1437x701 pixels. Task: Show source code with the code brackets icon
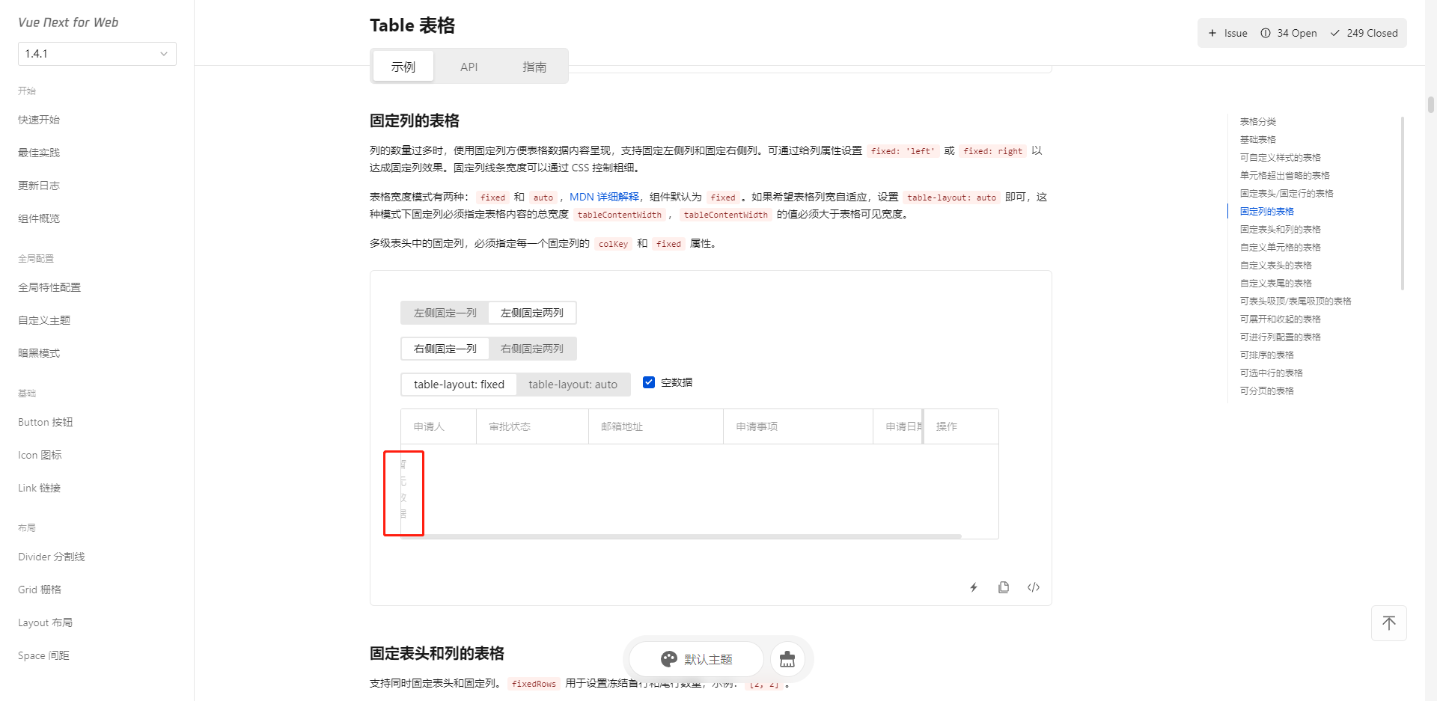pyautogui.click(x=1034, y=587)
